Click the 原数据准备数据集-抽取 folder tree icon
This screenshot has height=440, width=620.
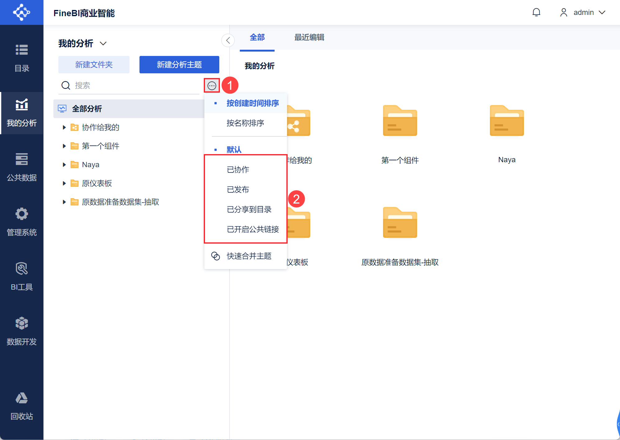[75, 202]
